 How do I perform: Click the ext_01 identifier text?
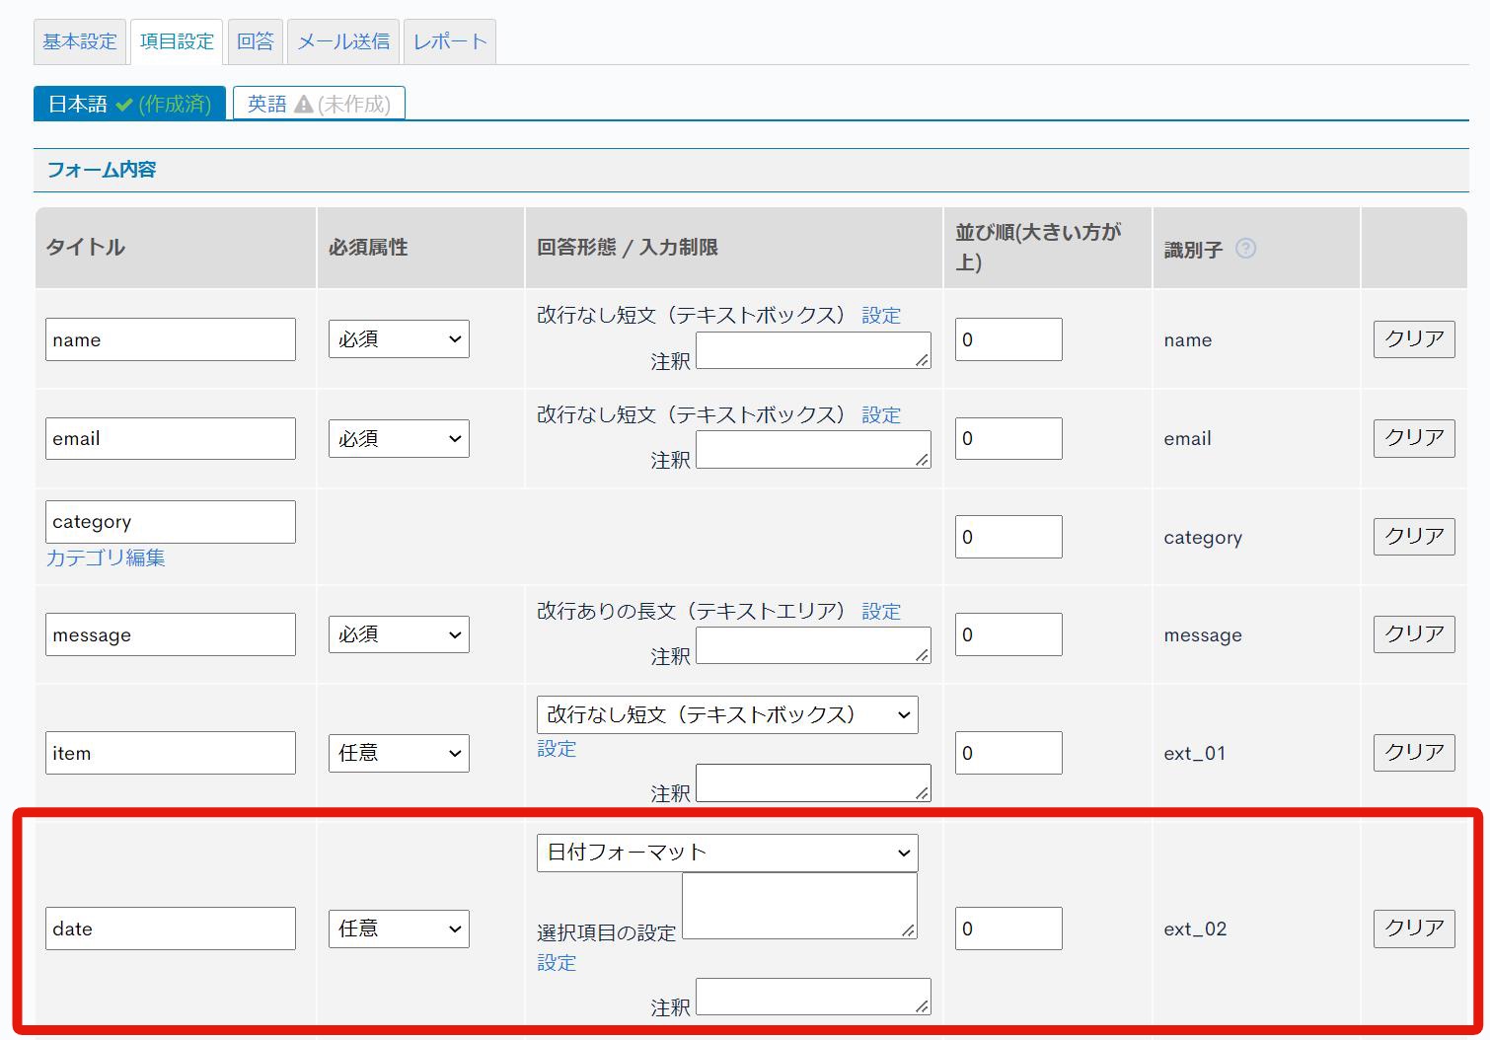[x=1195, y=753]
